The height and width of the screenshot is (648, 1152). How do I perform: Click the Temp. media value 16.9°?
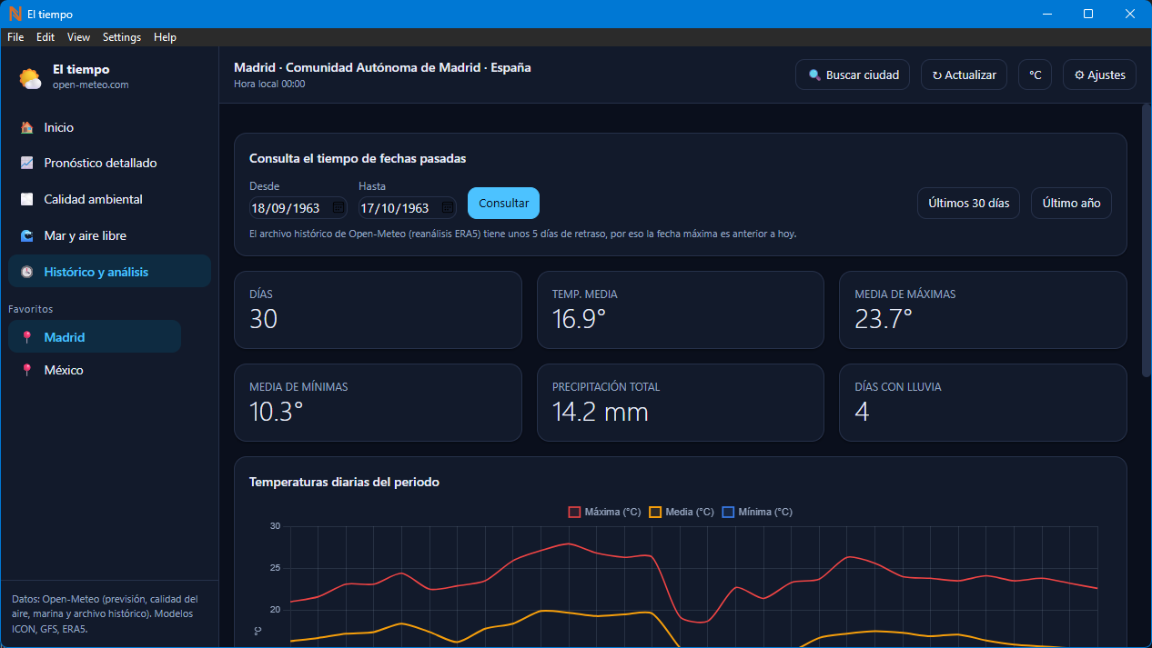(x=579, y=319)
